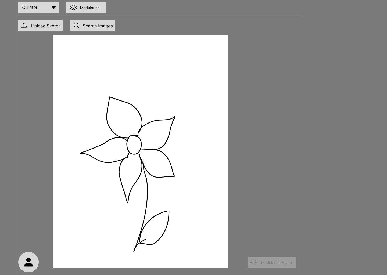Click Modularize Again button
This screenshot has height=275, width=387.
(272, 262)
